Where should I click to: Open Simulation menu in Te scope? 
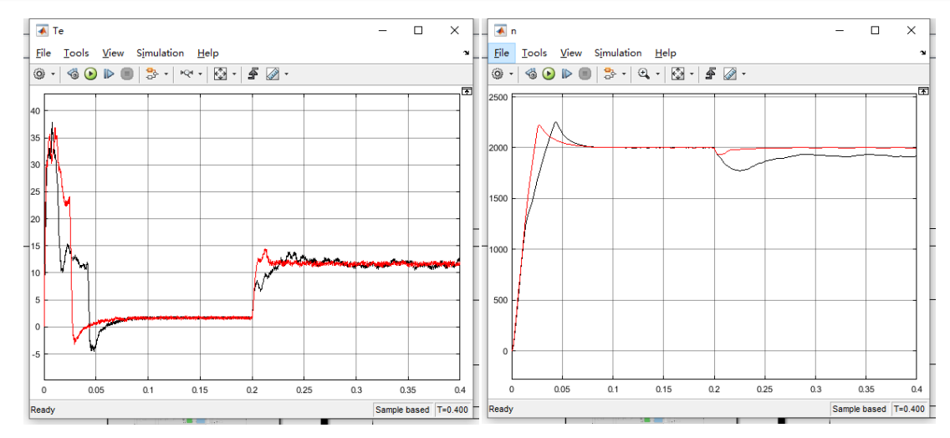(160, 53)
